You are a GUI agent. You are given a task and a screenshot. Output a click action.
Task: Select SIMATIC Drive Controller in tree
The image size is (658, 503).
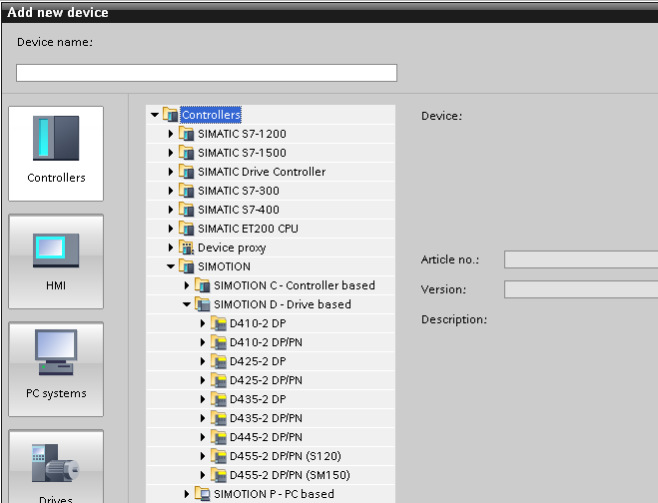click(x=261, y=172)
